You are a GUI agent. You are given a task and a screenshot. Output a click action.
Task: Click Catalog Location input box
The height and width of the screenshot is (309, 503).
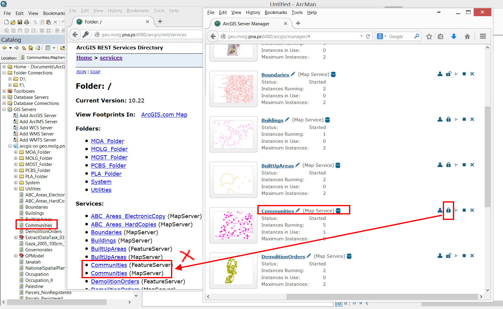coord(42,57)
